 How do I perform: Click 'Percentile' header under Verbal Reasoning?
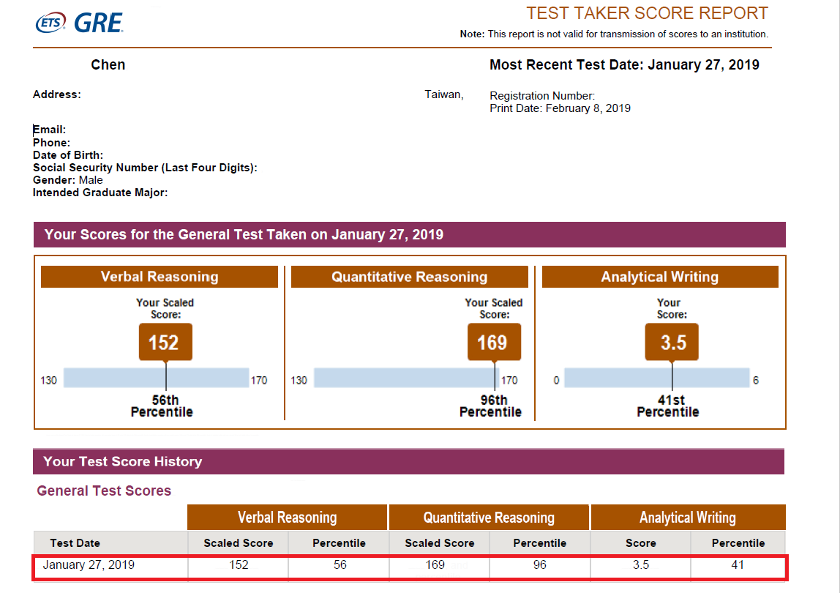[339, 543]
